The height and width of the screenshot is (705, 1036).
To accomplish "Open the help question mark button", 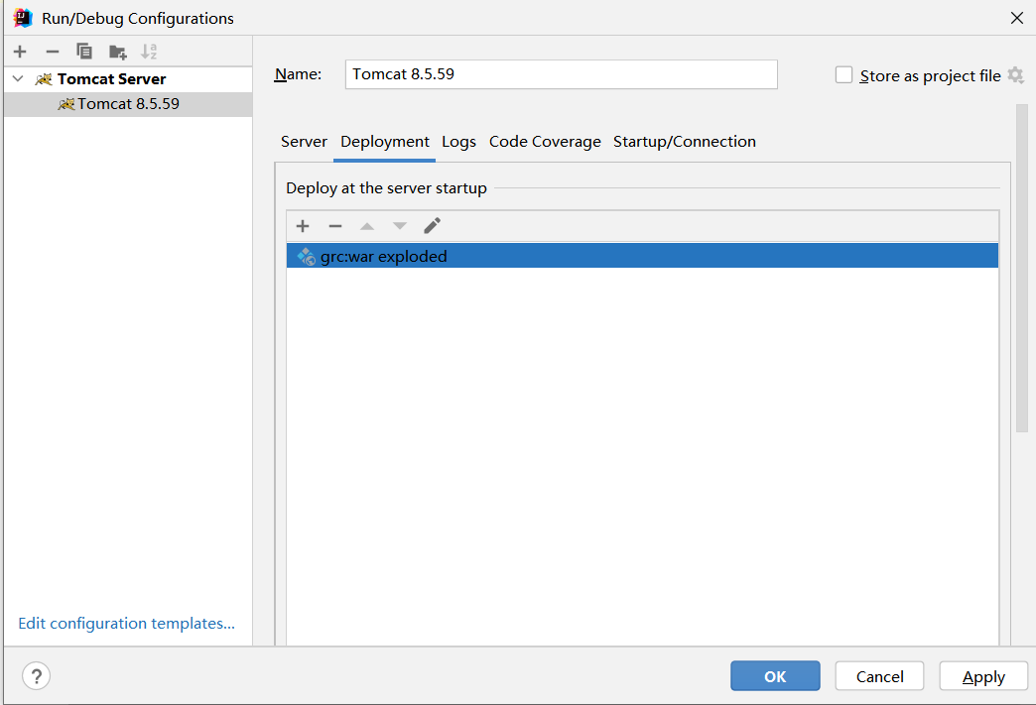I will pos(37,676).
